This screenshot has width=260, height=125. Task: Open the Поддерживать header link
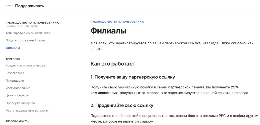point(30,6)
